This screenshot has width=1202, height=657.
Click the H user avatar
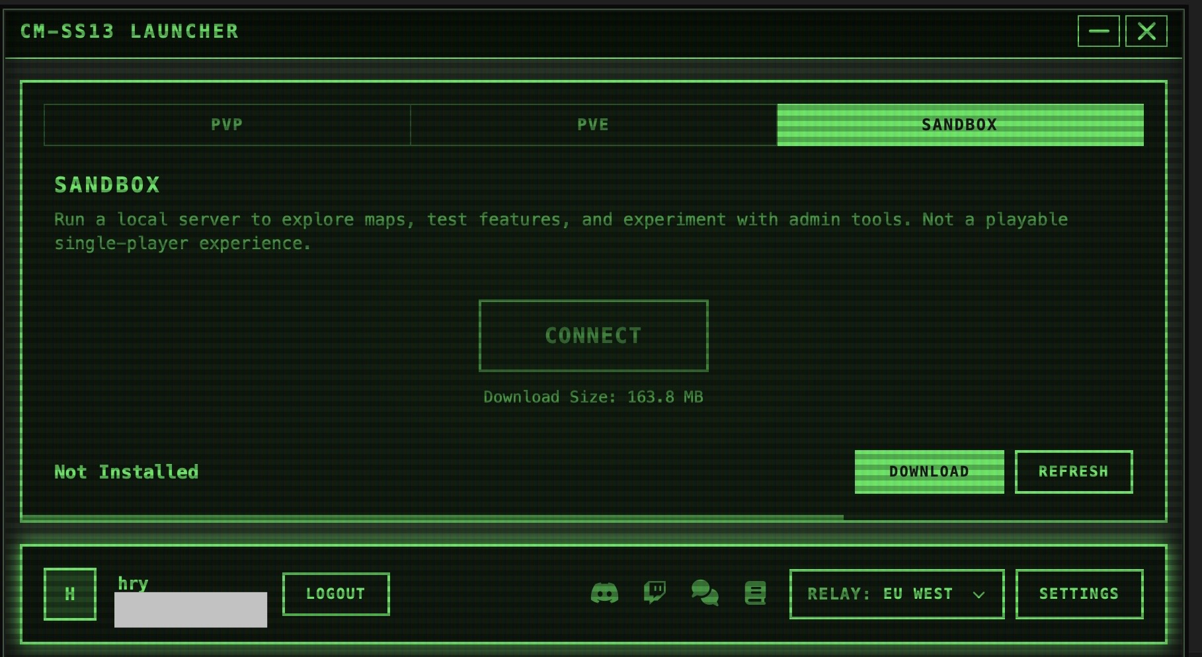(70, 594)
